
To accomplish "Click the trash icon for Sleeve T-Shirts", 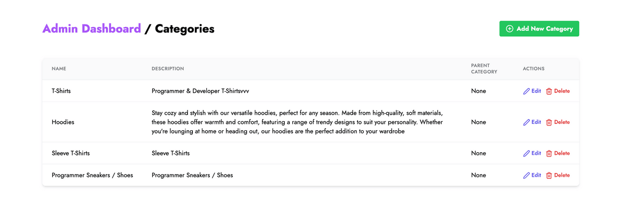I will (549, 154).
